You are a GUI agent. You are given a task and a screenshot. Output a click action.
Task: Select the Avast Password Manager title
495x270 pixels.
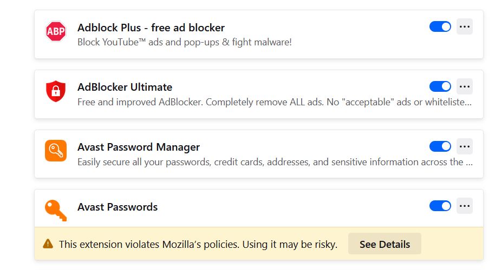139,147
